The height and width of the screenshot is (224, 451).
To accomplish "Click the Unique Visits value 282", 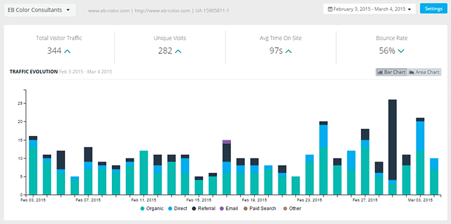I will (165, 51).
